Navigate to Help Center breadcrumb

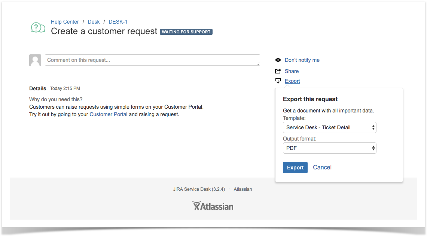(x=65, y=22)
